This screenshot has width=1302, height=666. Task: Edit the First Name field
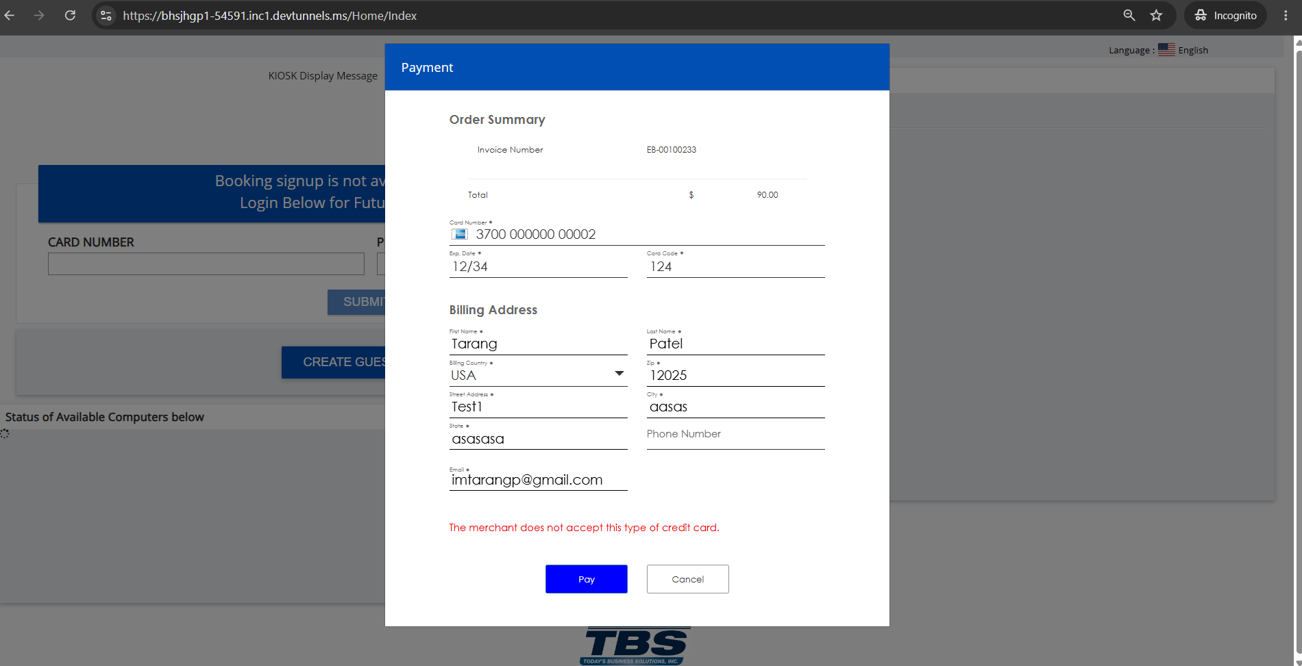pos(539,344)
